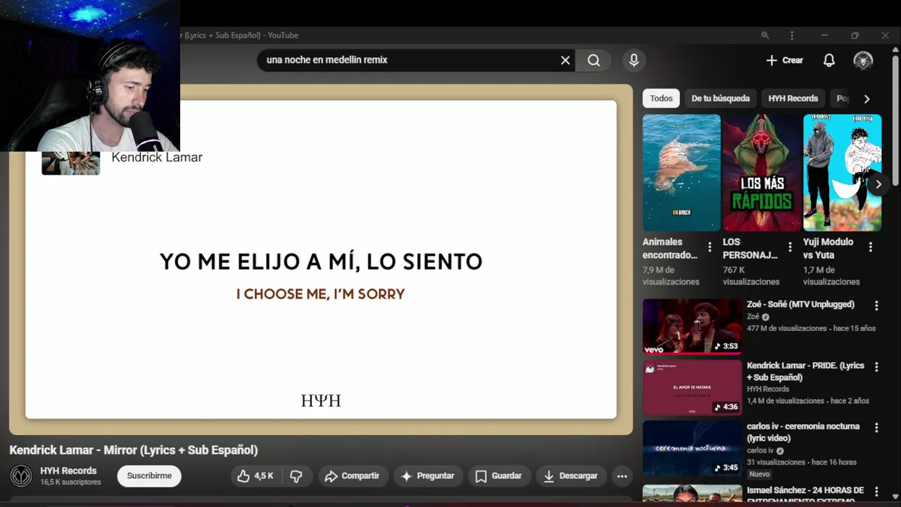The width and height of the screenshot is (901, 507).
Task: Open options menu for Animales encontrados Short
Action: [710, 247]
